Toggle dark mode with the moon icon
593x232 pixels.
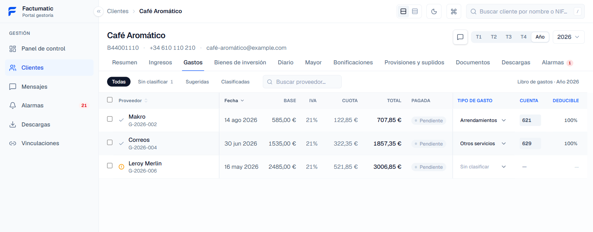(434, 12)
